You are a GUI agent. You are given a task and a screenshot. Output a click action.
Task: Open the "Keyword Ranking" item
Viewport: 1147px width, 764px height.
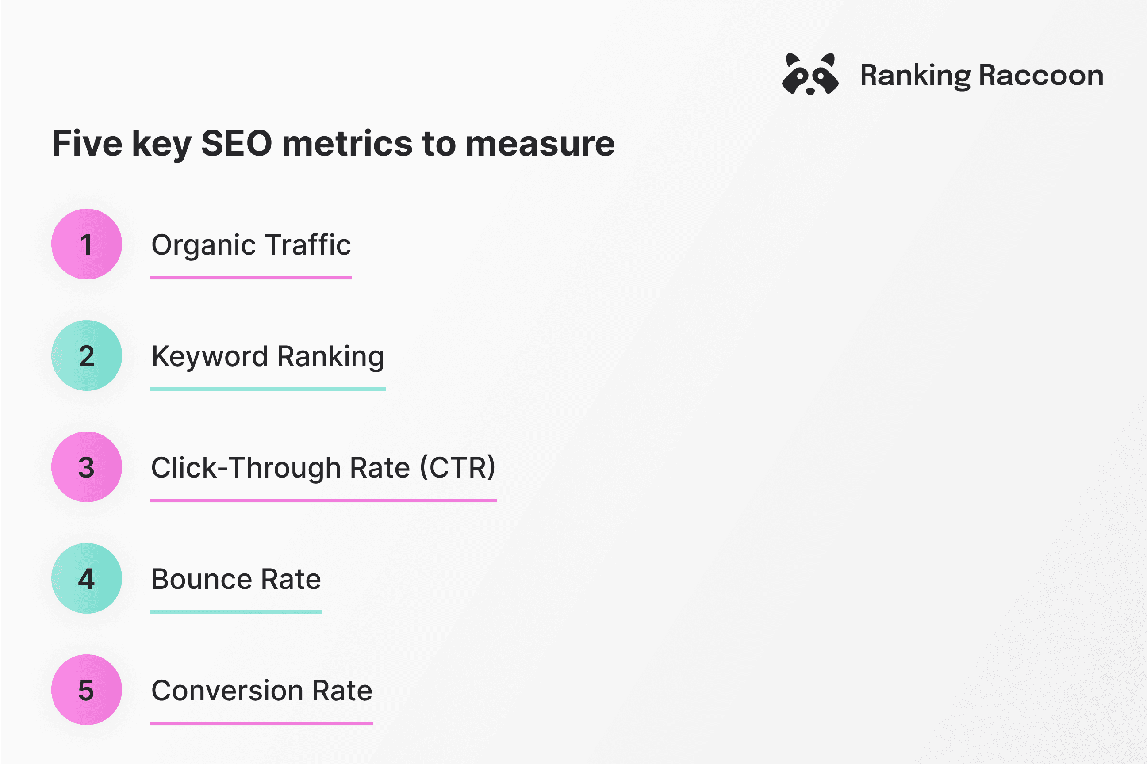click(268, 356)
